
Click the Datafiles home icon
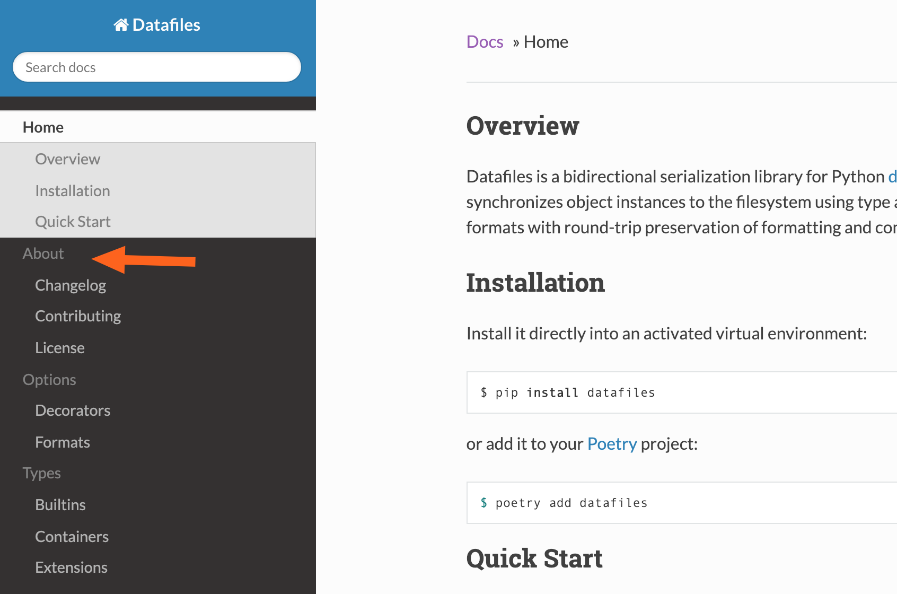point(121,25)
